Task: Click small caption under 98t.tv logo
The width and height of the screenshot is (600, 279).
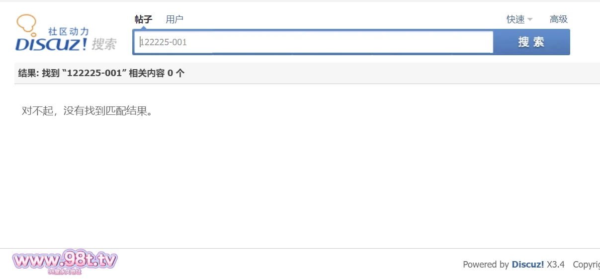Action: click(x=65, y=272)
